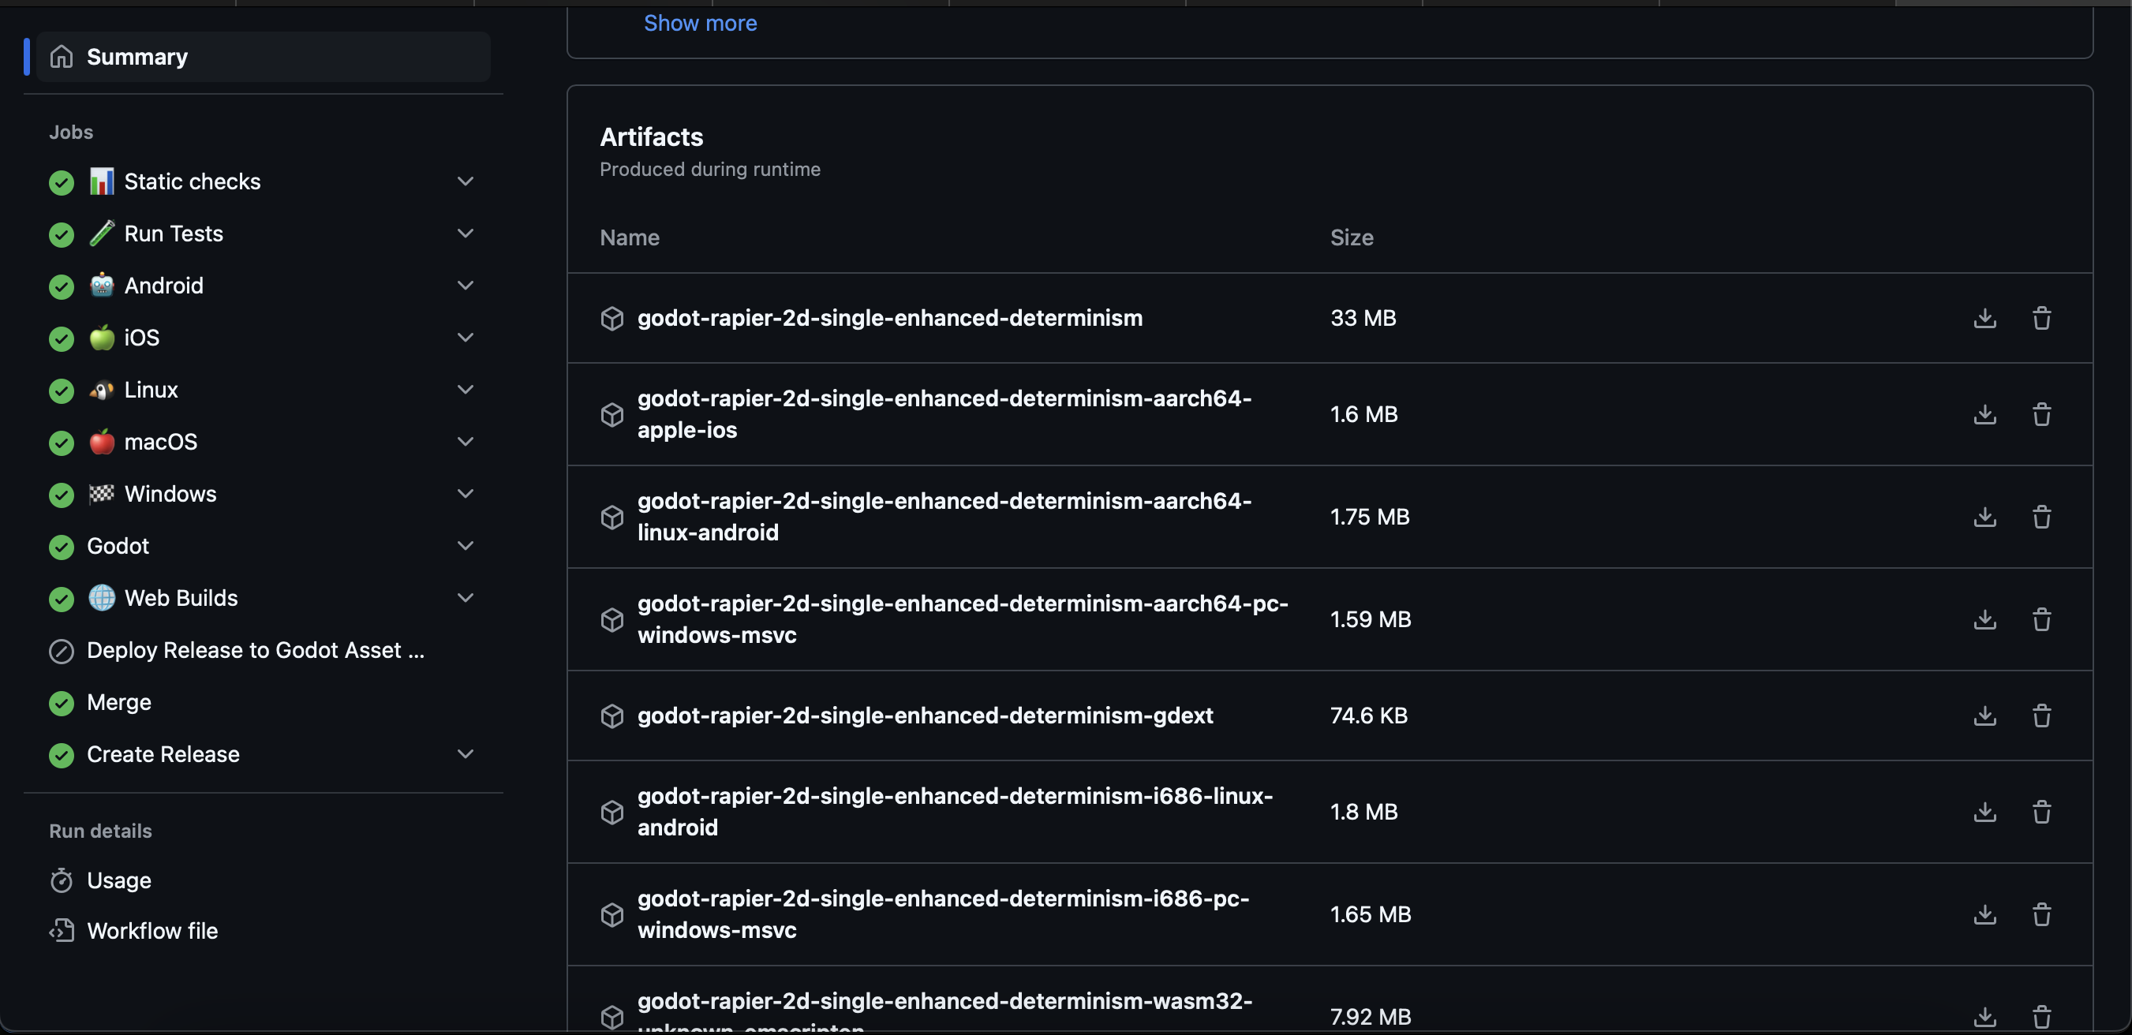Image resolution: width=2132 pixels, height=1035 pixels.
Task: Select the Godot job label
Action: tap(118, 546)
